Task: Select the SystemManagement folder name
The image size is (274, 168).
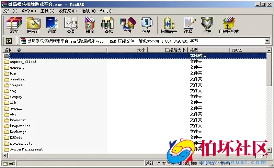Action: [26, 149]
